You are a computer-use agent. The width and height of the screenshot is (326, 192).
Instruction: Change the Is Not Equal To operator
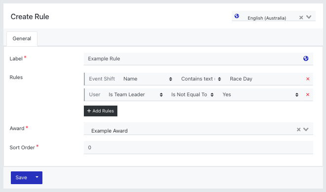pyautogui.click(x=192, y=95)
